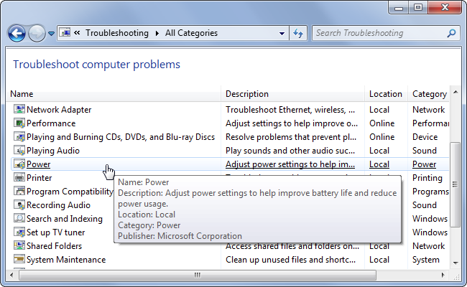Choose the Set up TV tuner entry
The height and width of the screenshot is (287, 467).
pos(56,232)
